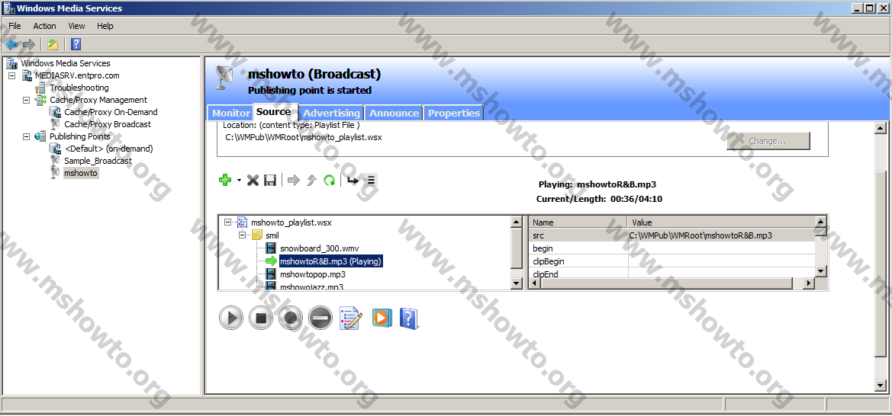Click the playlist tree's scroll-down arrow
This screenshot has width=892, height=416.
pyautogui.click(x=517, y=283)
